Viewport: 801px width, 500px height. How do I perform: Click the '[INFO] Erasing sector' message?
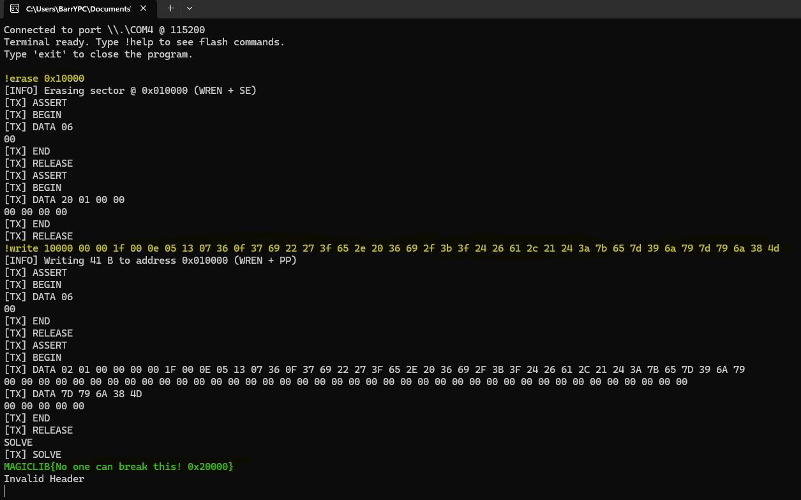point(130,91)
